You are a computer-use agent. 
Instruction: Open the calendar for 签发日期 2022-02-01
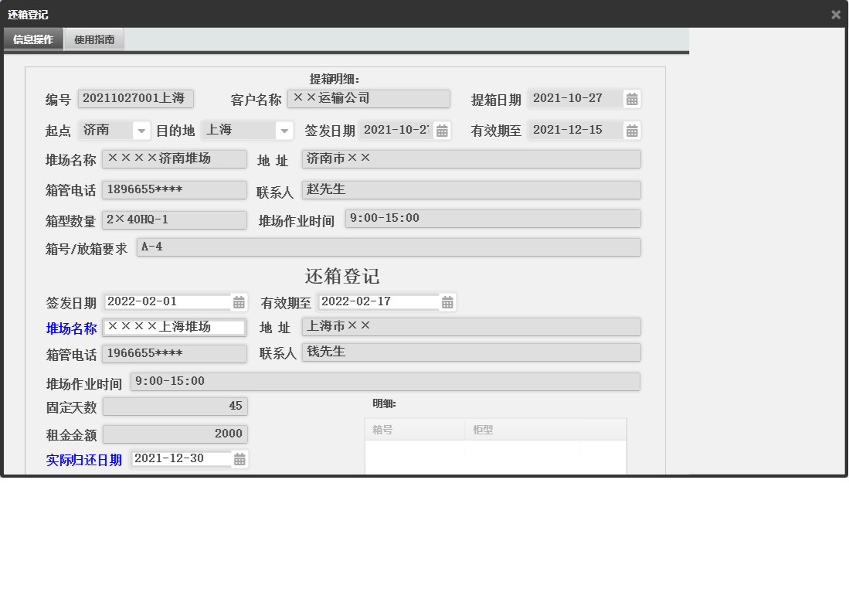pyautogui.click(x=239, y=301)
